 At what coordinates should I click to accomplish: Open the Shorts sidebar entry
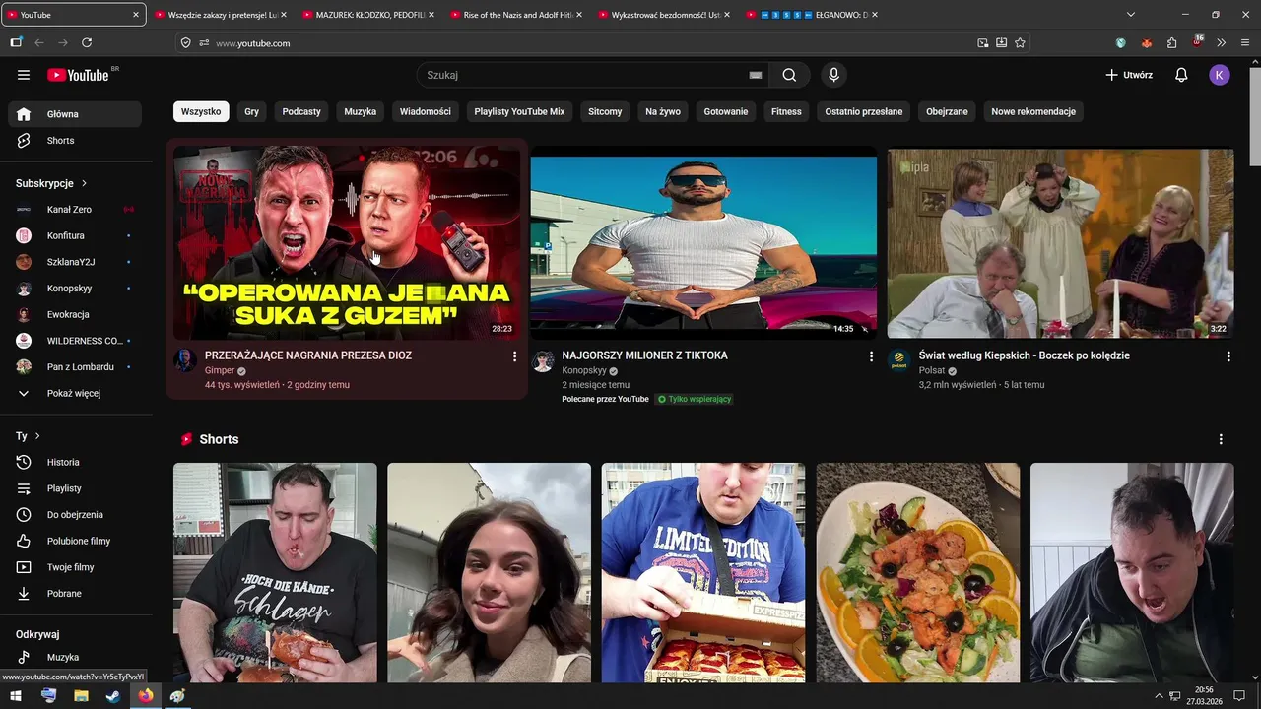(x=75, y=141)
